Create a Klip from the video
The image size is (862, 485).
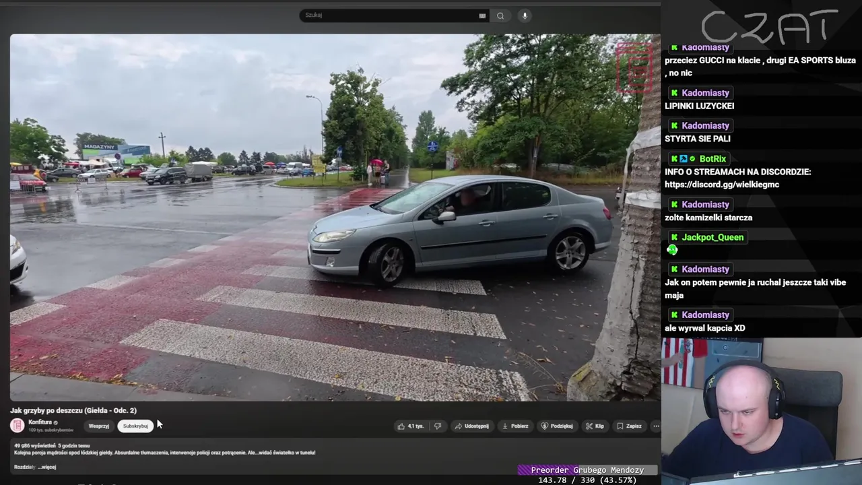(595, 426)
